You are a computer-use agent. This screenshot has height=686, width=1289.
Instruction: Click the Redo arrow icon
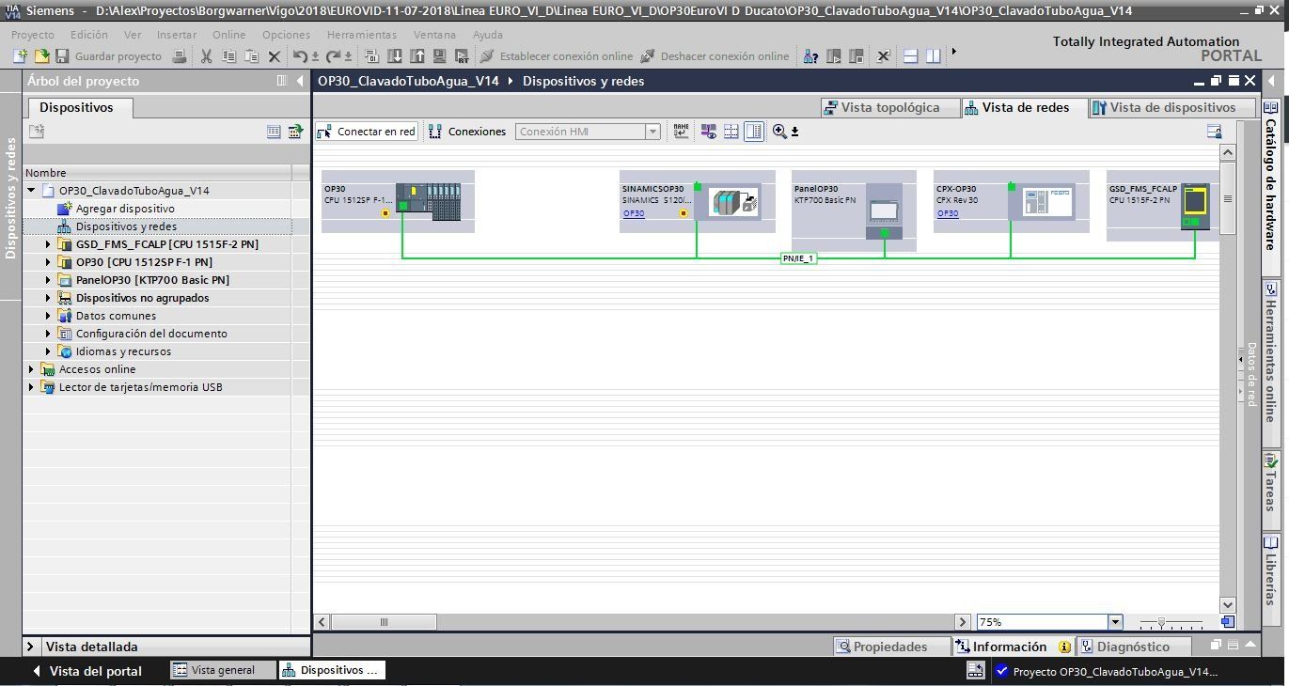tap(333, 56)
